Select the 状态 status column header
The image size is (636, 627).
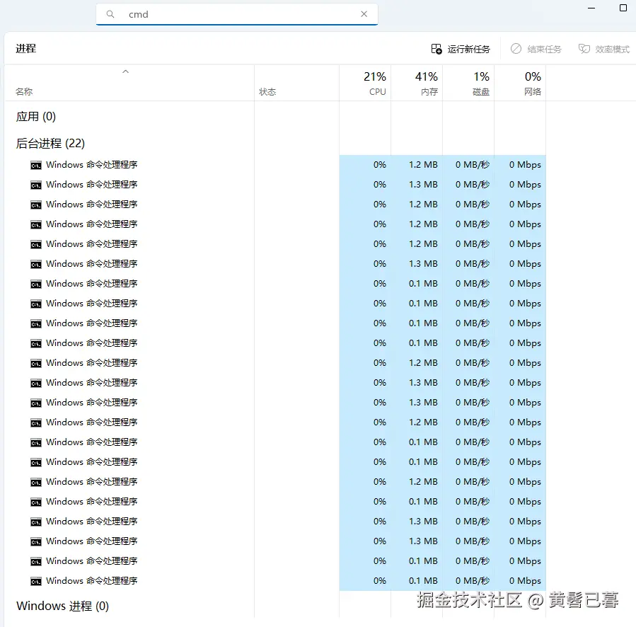pos(267,91)
